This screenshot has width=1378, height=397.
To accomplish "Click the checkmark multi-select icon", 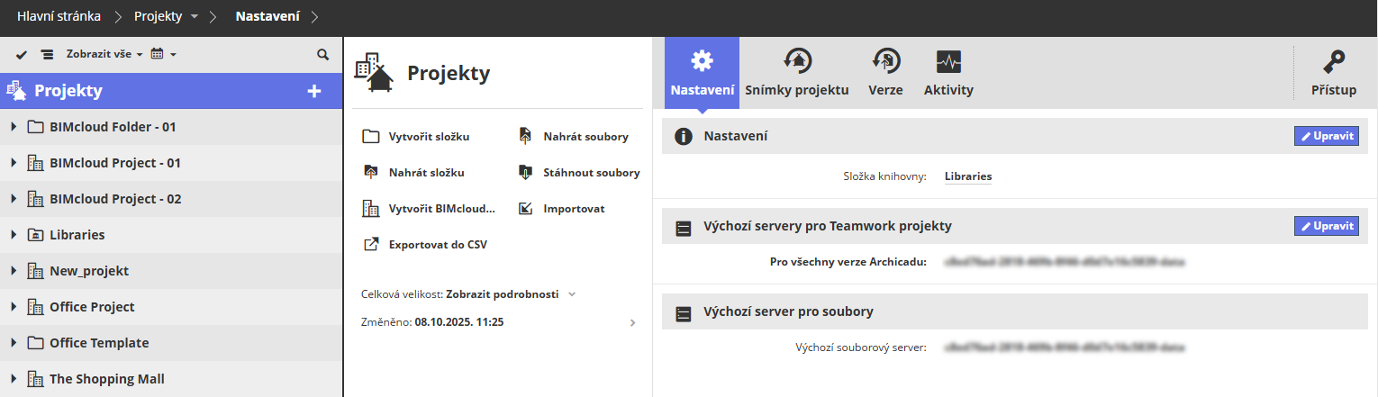I will (x=22, y=55).
